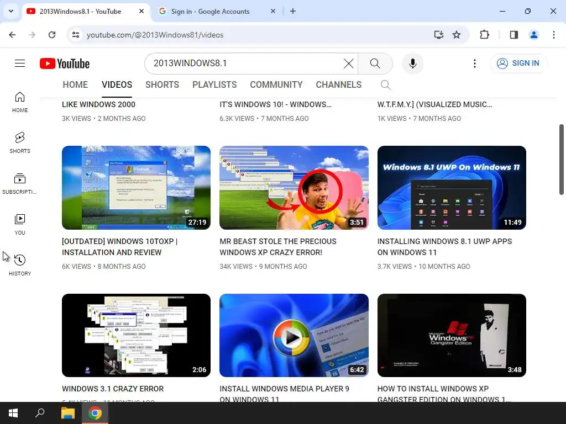566x424 pixels.
Task: Open the Chrome three-dot menu
Action: click(x=554, y=35)
